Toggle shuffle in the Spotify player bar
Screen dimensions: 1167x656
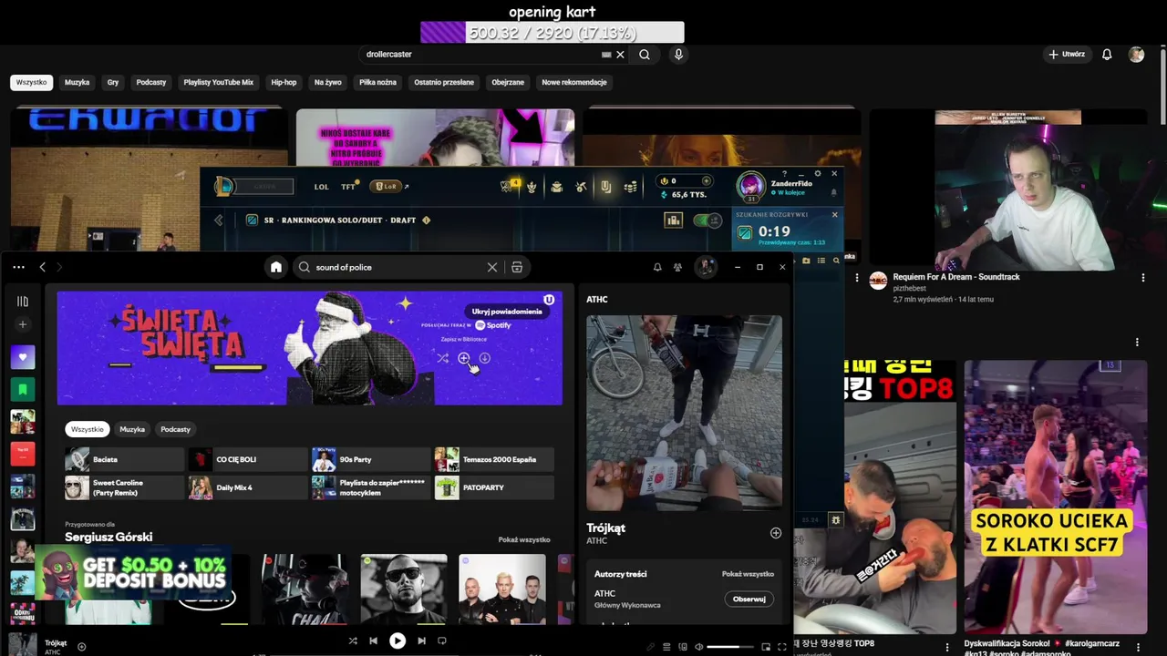pyautogui.click(x=353, y=641)
